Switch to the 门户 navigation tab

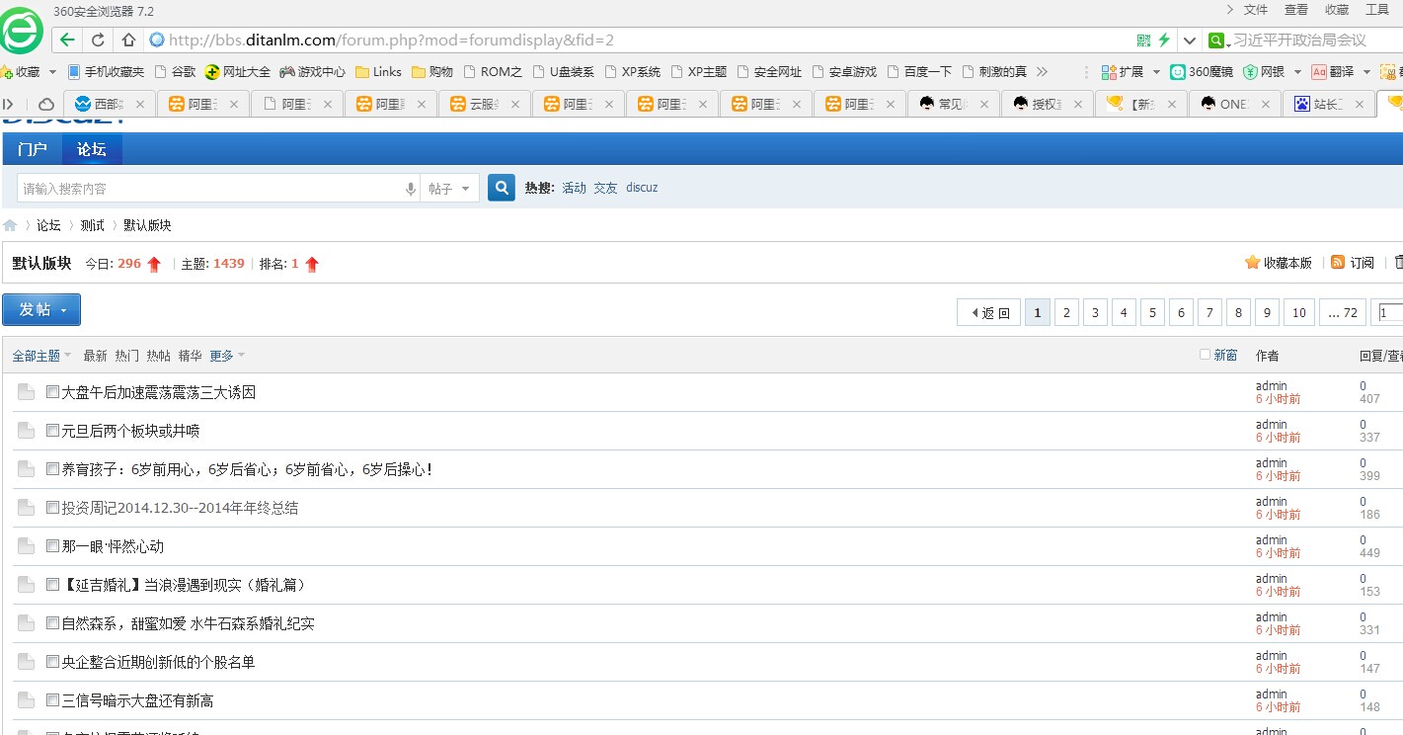click(33, 149)
